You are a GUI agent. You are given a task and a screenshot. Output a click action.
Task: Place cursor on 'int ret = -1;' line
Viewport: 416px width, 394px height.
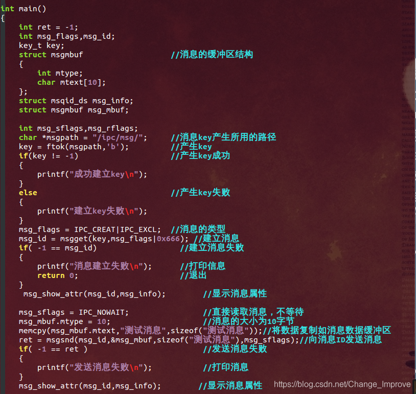point(48,27)
